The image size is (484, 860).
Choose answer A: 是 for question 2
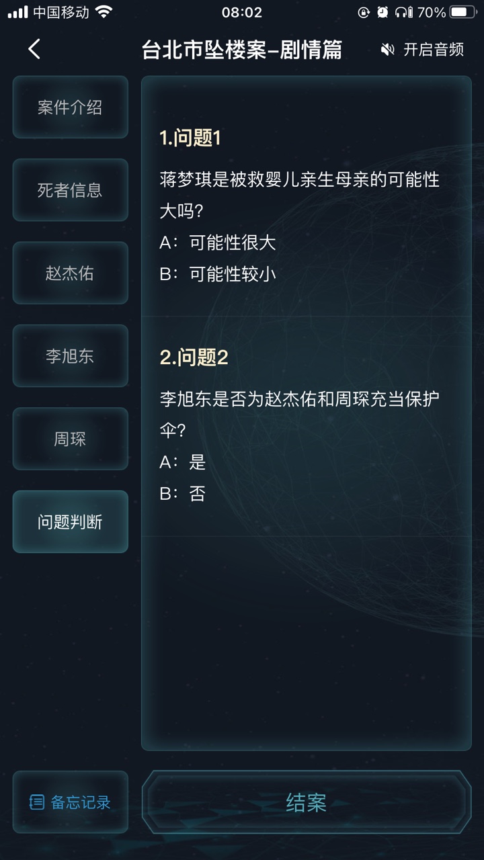[183, 462]
